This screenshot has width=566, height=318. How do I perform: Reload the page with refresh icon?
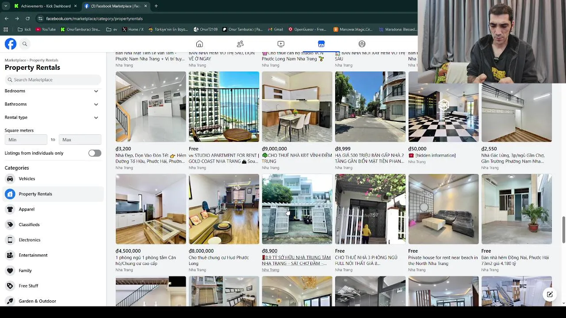(27, 19)
